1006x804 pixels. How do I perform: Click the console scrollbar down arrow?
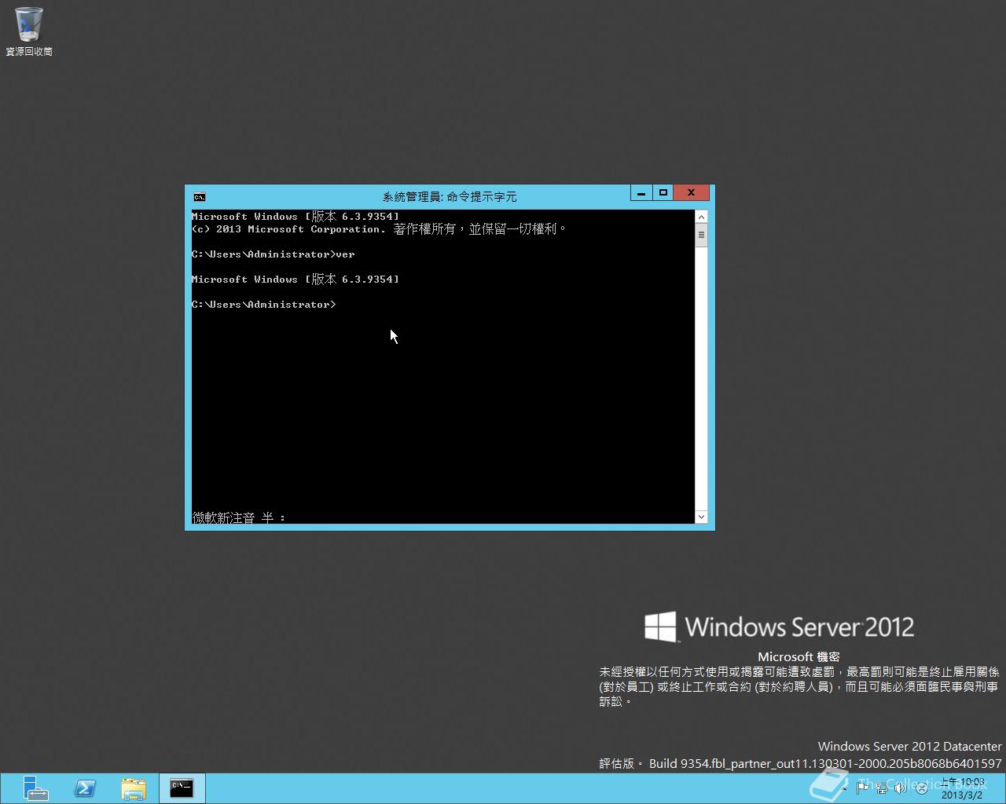pos(701,517)
